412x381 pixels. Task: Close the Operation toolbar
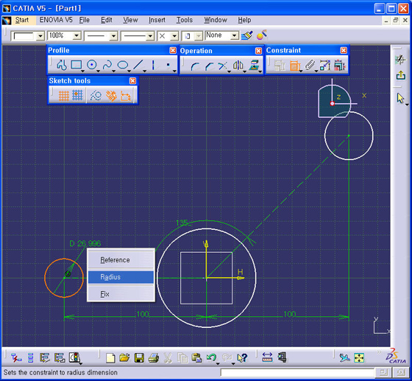[258, 51]
